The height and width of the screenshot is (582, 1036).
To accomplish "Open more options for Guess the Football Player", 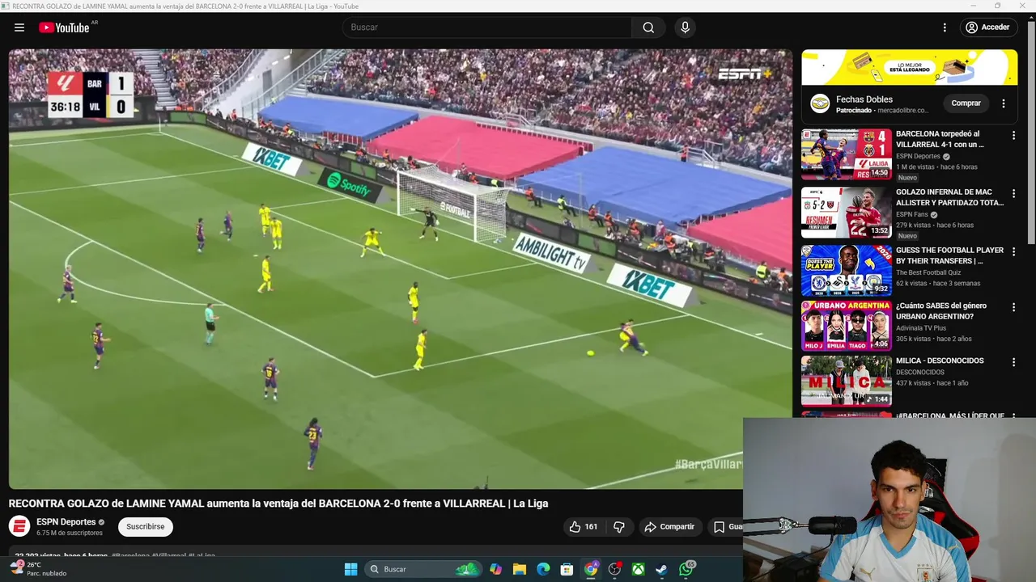I will click(x=1013, y=252).
